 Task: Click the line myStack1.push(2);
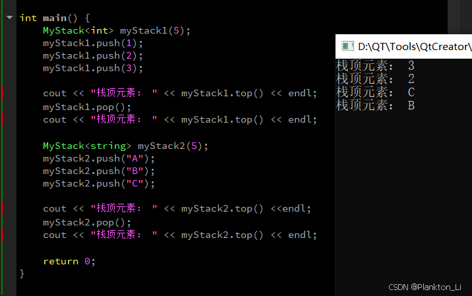[x=93, y=56]
